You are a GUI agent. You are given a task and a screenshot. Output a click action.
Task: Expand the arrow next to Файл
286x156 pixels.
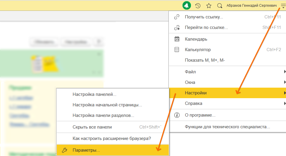click(x=285, y=72)
